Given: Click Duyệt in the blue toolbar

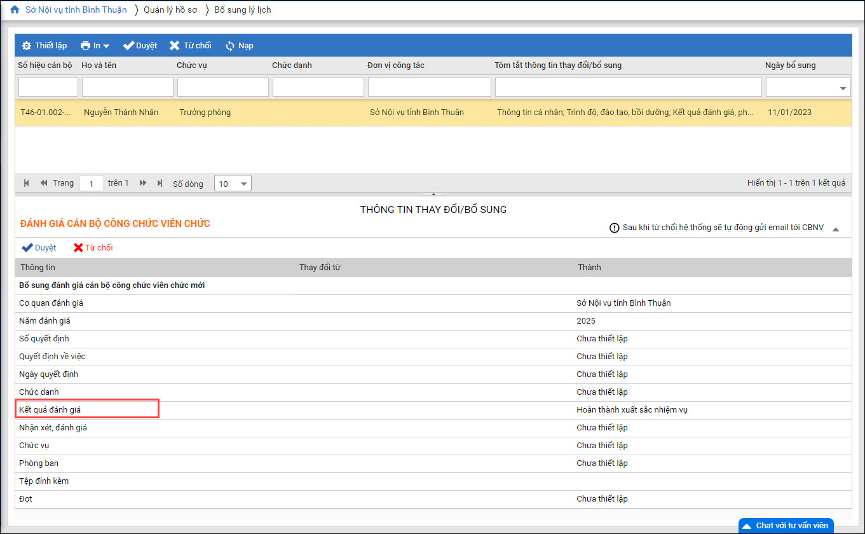Looking at the screenshot, I should [140, 46].
